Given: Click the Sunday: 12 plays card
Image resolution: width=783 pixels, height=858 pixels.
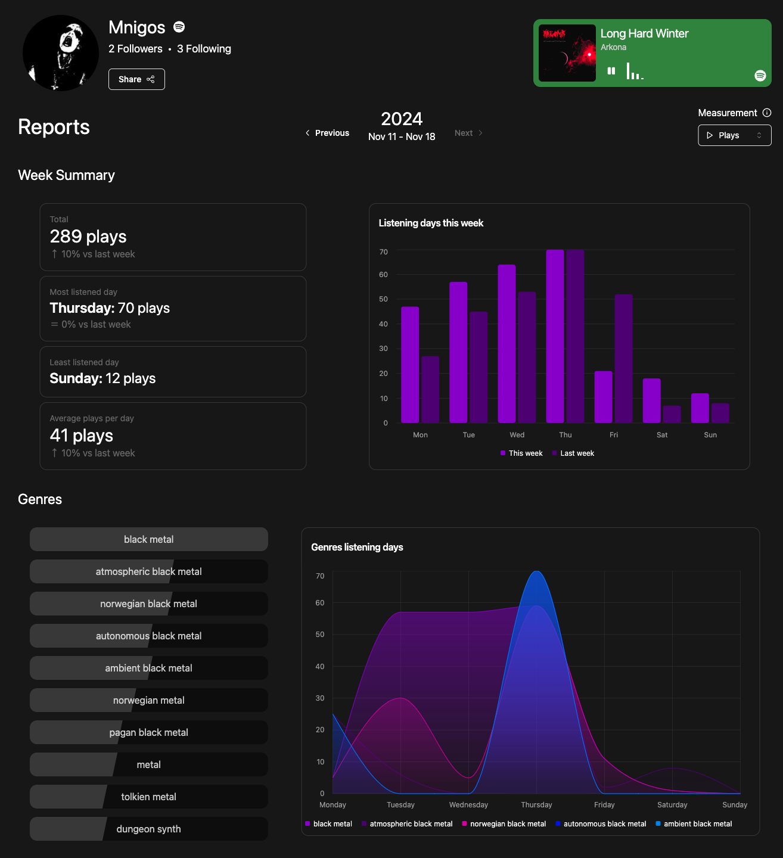Looking at the screenshot, I should coord(173,372).
